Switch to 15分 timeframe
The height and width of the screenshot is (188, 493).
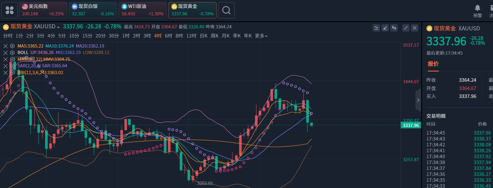[87, 36]
